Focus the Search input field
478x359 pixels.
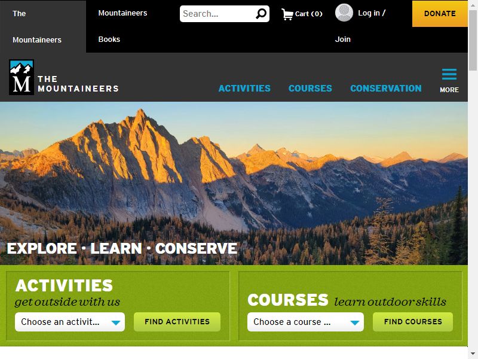pyautogui.click(x=217, y=14)
